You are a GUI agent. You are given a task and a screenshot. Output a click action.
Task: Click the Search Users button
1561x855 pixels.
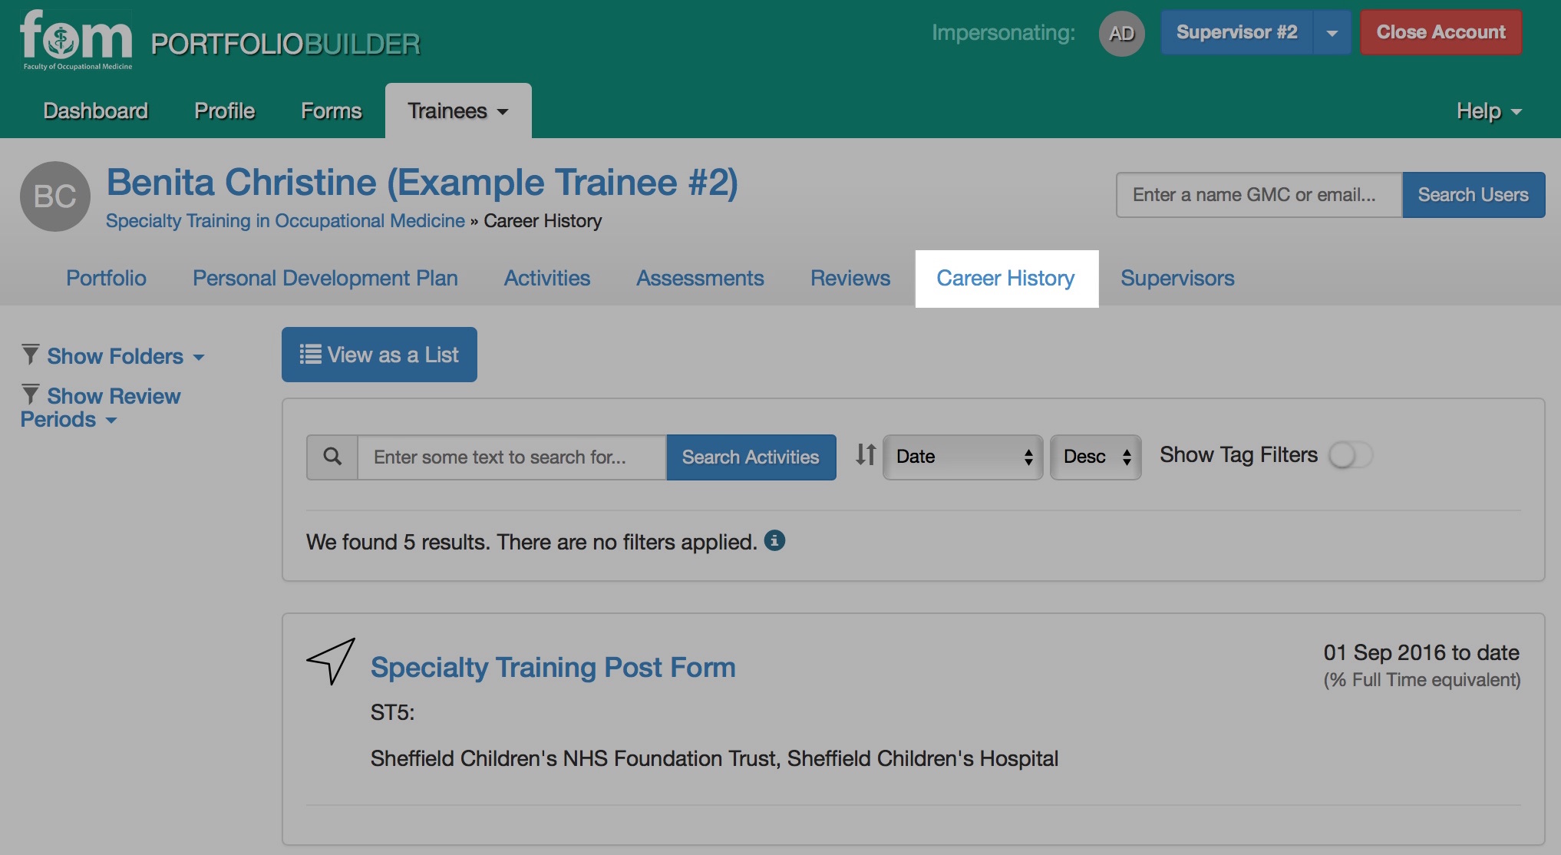click(x=1473, y=195)
